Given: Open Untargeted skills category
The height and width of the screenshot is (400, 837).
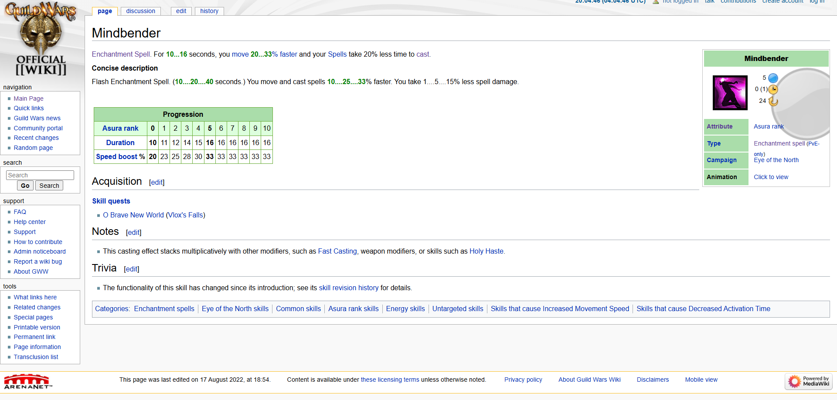Looking at the screenshot, I should pos(458,308).
